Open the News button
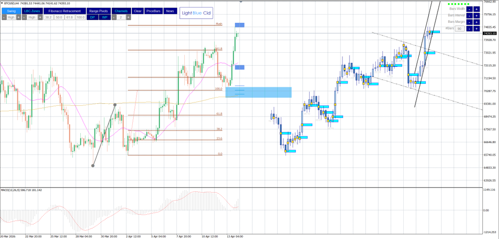Screen dimensions: 499x239 170,11
